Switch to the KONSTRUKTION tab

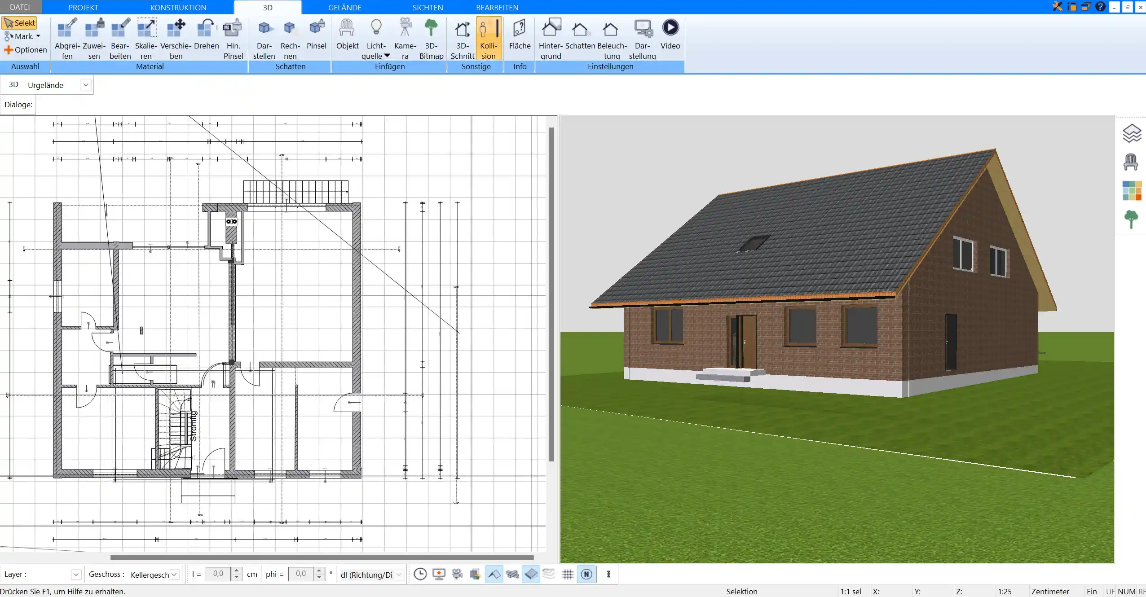pyautogui.click(x=178, y=7)
